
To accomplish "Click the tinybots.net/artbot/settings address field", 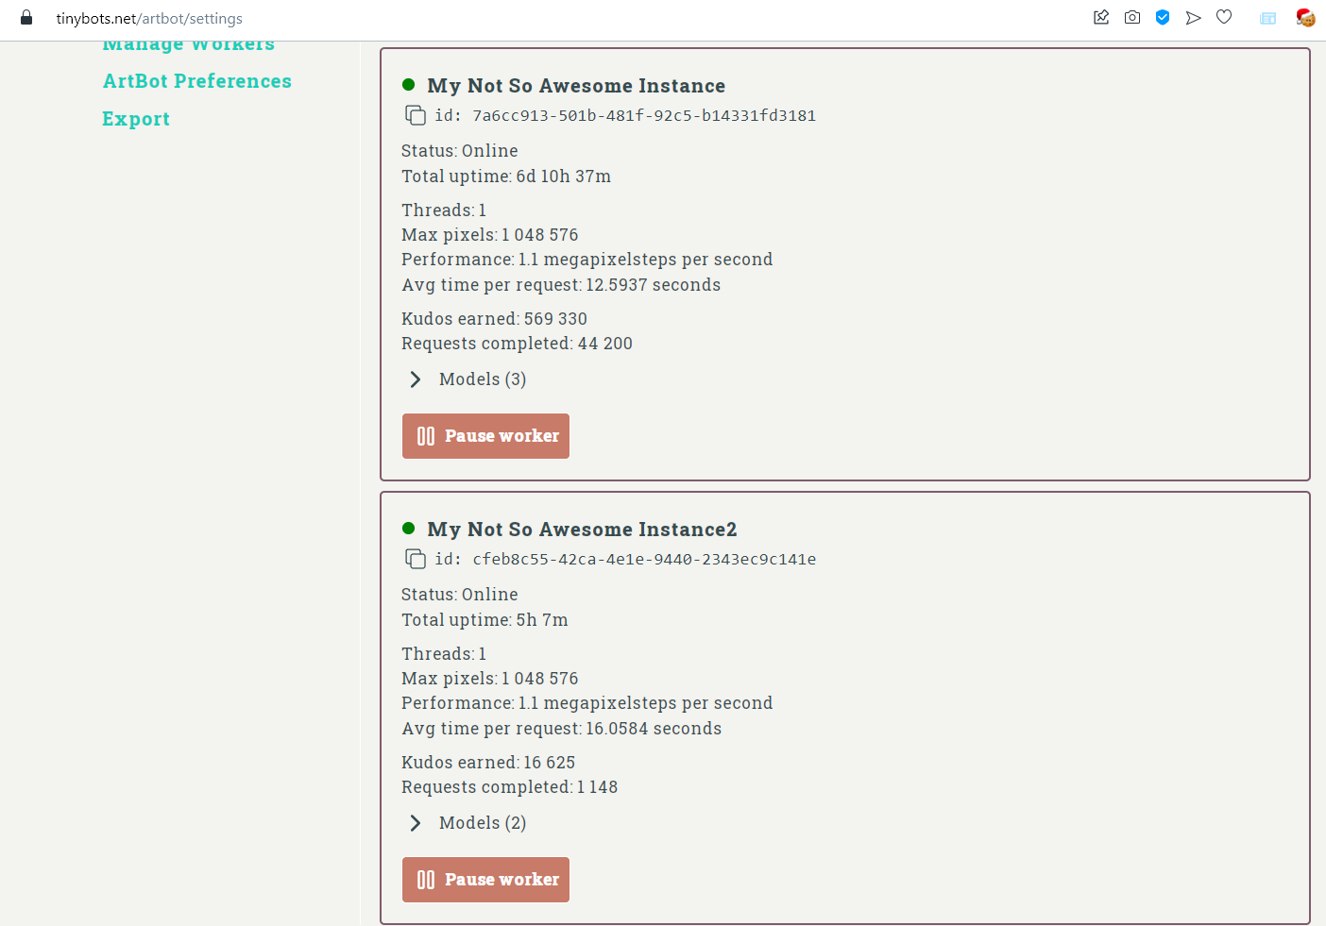I will (149, 18).
